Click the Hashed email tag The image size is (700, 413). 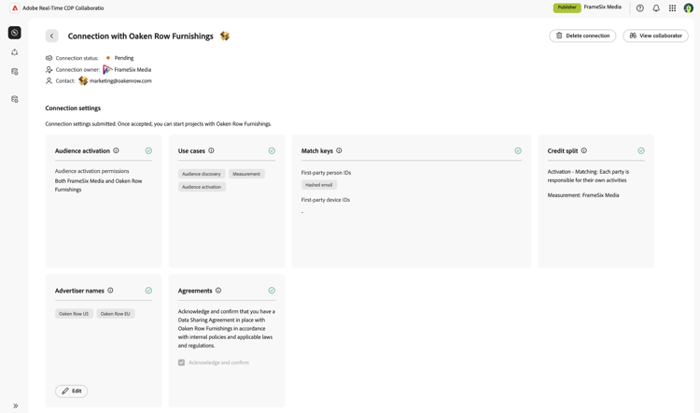319,185
